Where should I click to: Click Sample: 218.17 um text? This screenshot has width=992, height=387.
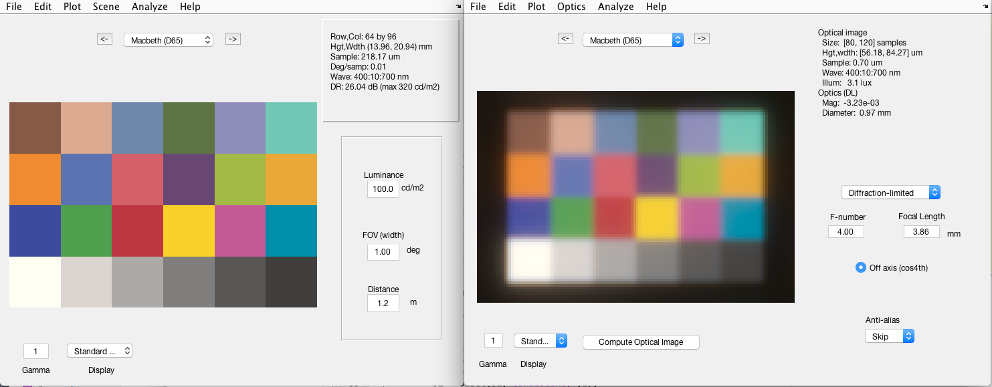click(366, 57)
